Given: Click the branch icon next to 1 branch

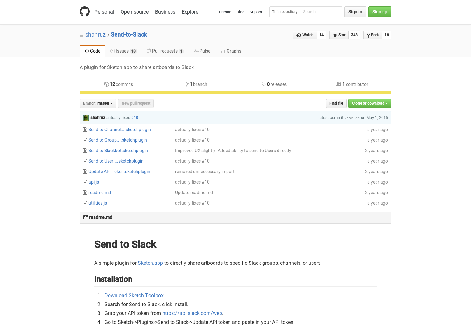Looking at the screenshot, I should point(187,84).
